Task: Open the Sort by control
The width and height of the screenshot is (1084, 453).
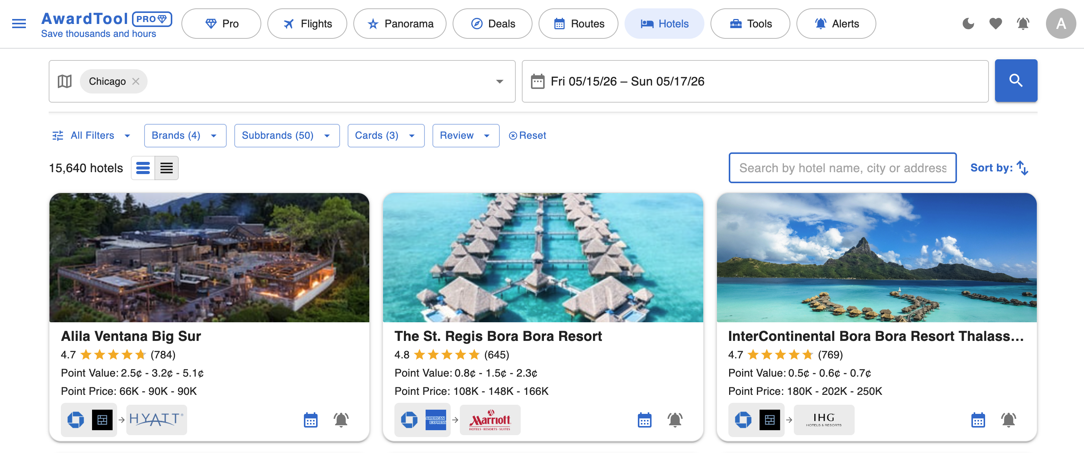Action: (x=999, y=168)
